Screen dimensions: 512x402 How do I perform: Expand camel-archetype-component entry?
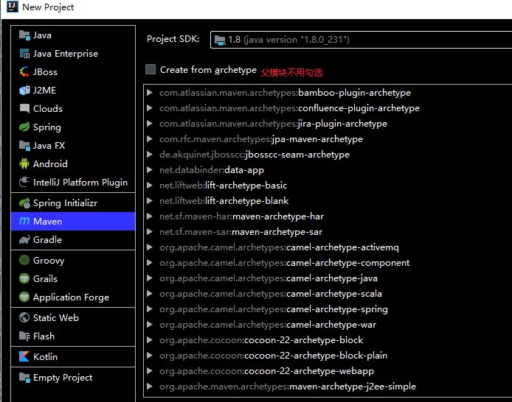(150, 263)
